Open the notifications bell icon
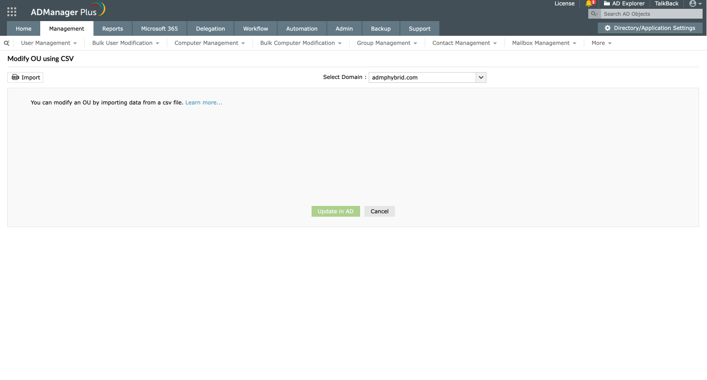This screenshot has height=380, width=707. coord(589,3)
